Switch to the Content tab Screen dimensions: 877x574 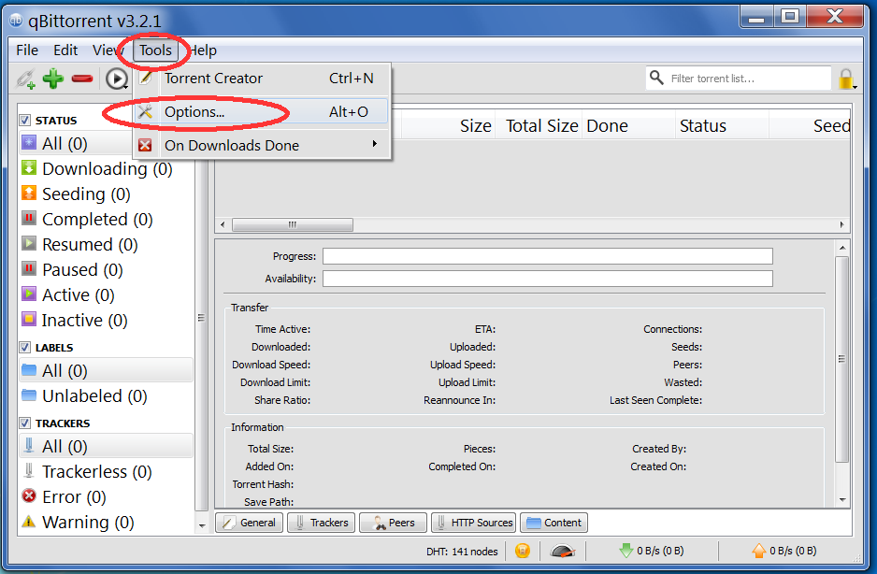(554, 523)
